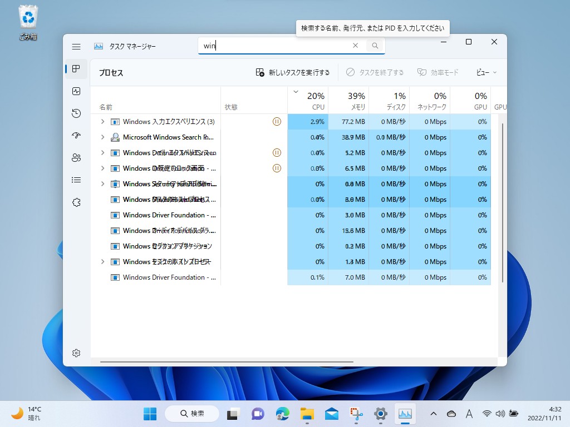Click 38.9 MB memory cell
Viewport: 570px width, 427px height.
click(348, 137)
